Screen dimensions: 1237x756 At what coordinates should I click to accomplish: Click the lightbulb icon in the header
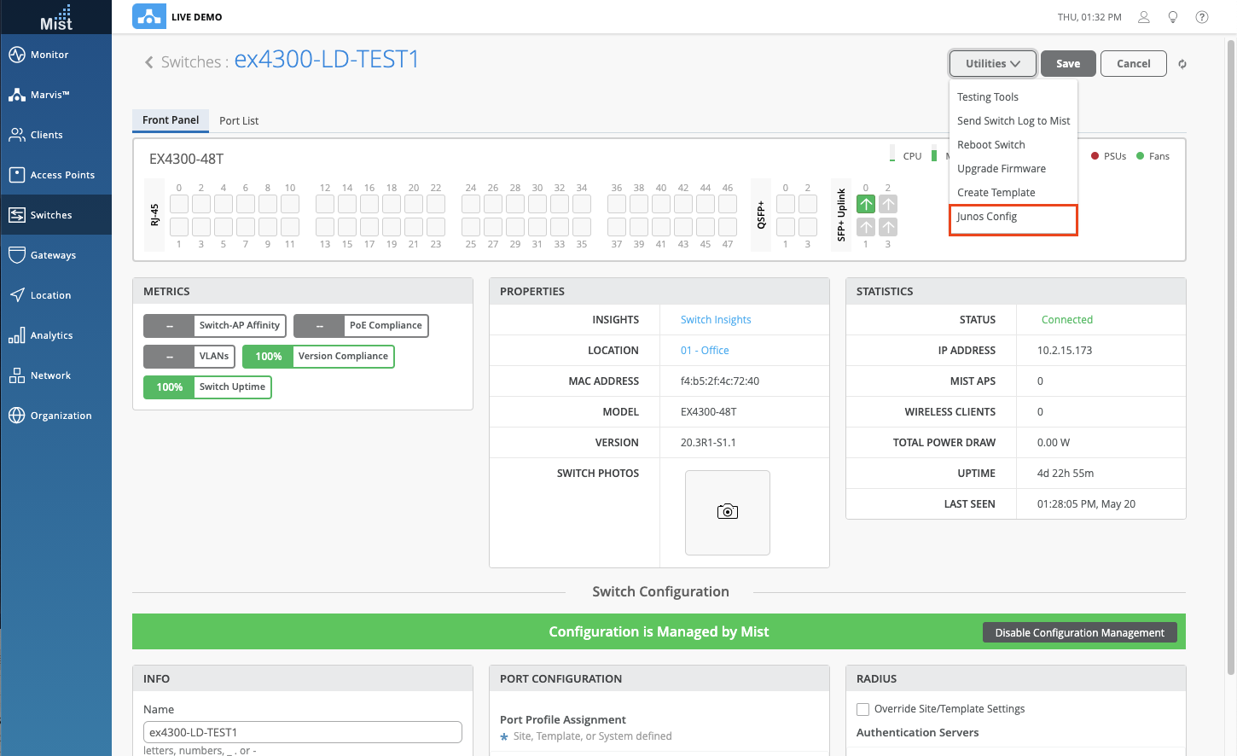(x=1173, y=17)
